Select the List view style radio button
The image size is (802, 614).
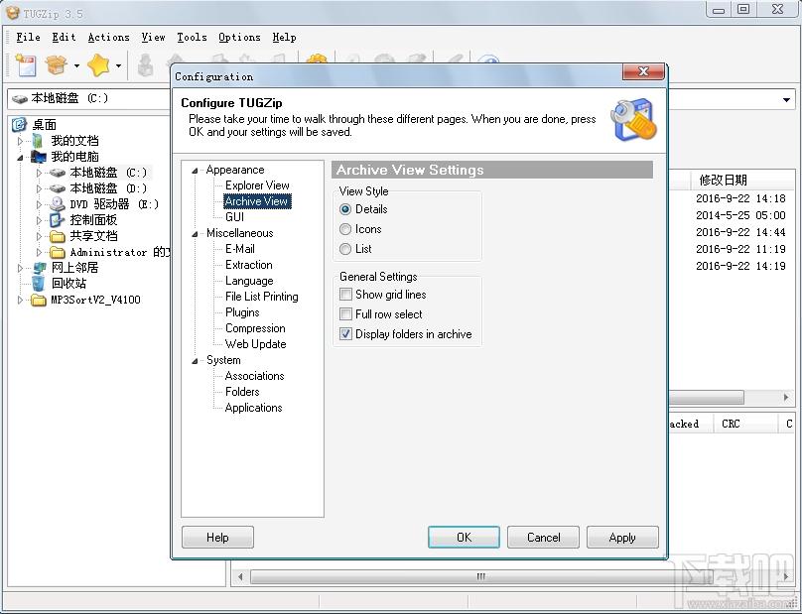coord(345,249)
